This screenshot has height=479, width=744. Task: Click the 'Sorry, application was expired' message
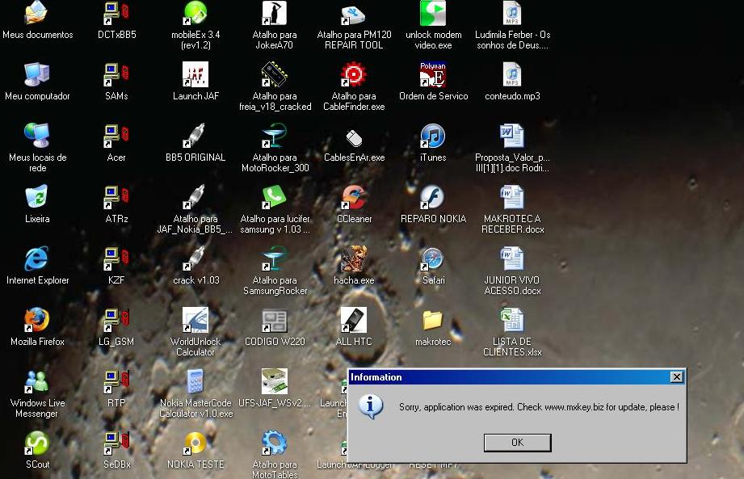(539, 407)
